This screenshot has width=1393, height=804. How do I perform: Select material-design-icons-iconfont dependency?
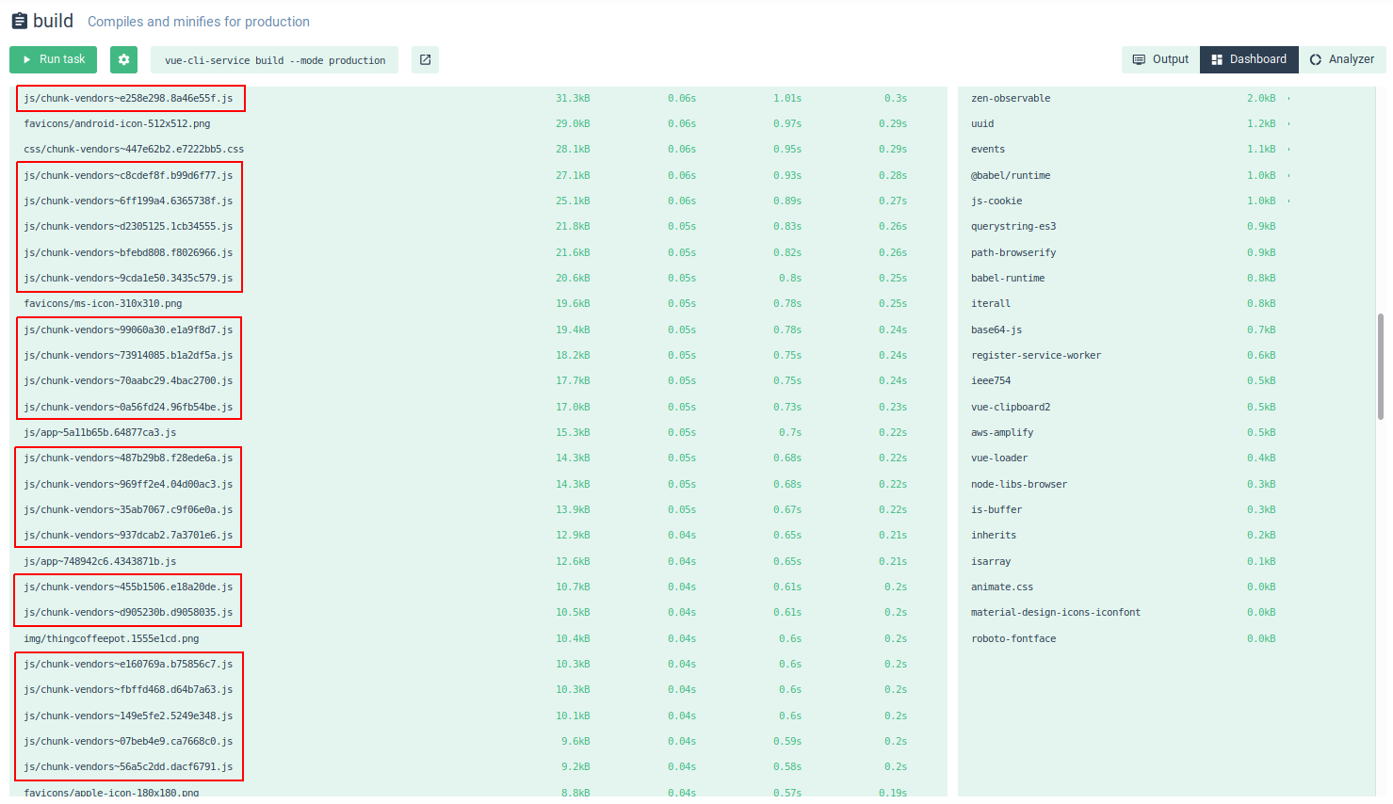coord(1055,612)
